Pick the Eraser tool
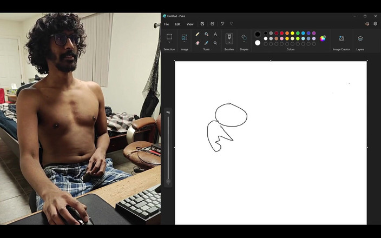Viewport: 381px width, 238px height. click(198, 43)
